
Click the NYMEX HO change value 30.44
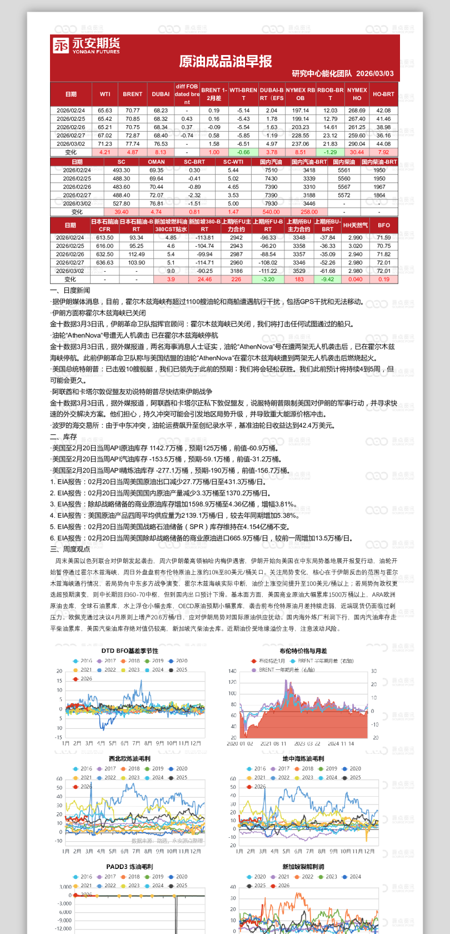click(357, 152)
